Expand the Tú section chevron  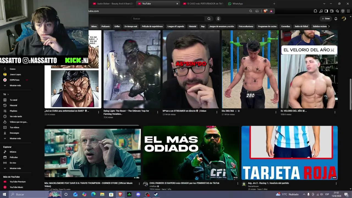pos(8,94)
